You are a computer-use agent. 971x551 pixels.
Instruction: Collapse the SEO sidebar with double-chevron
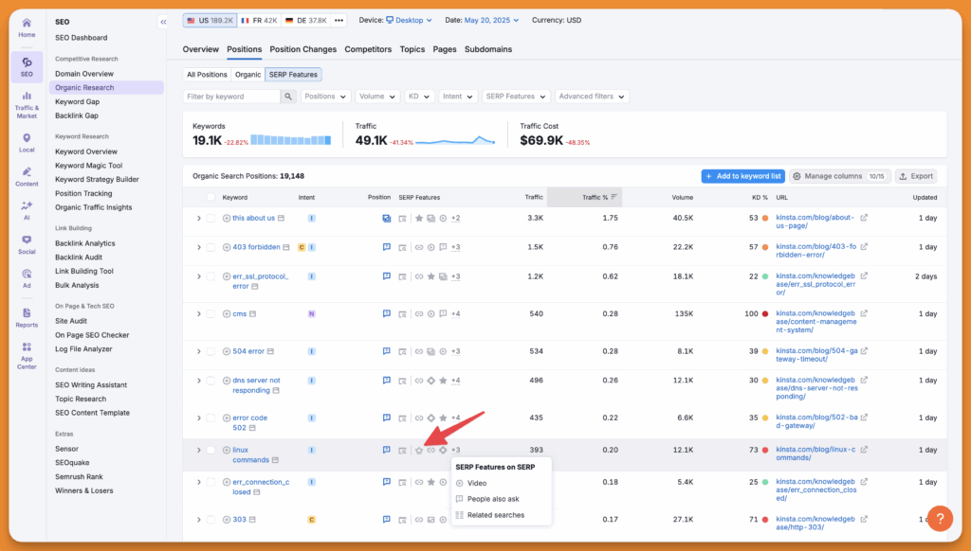163,22
